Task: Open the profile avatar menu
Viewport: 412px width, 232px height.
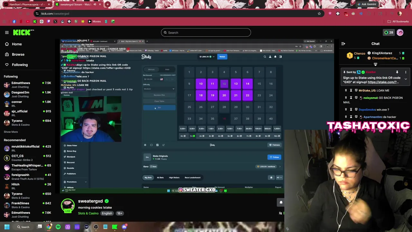Action: [400, 33]
